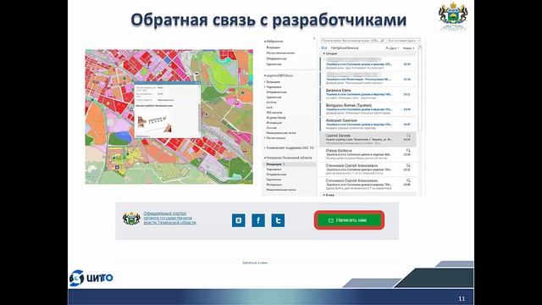Open the Официальный портал Тюменской области link
The width and height of the screenshot is (542, 305).
(169, 218)
